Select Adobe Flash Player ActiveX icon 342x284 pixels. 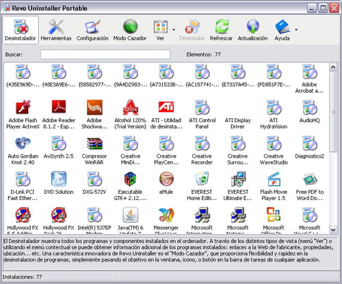click(x=23, y=107)
